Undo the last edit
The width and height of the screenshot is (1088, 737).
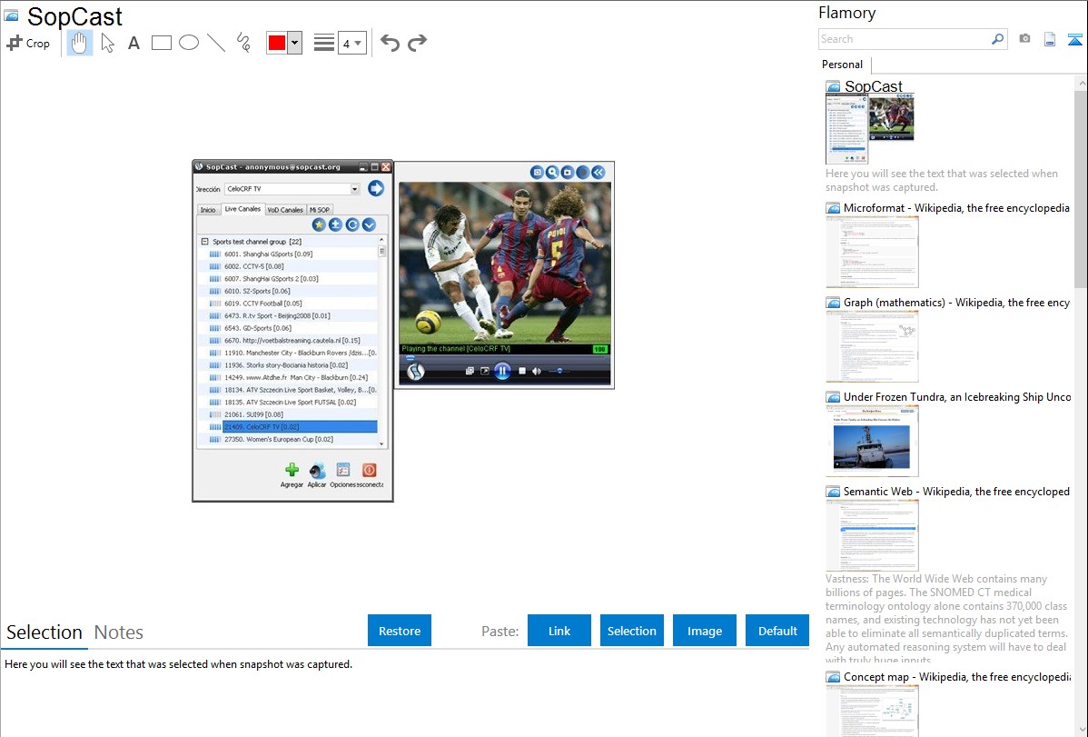click(x=390, y=43)
